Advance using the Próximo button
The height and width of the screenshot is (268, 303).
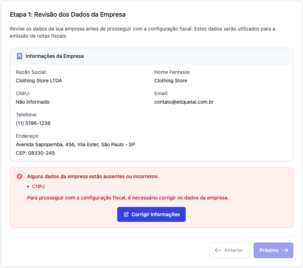click(x=273, y=250)
